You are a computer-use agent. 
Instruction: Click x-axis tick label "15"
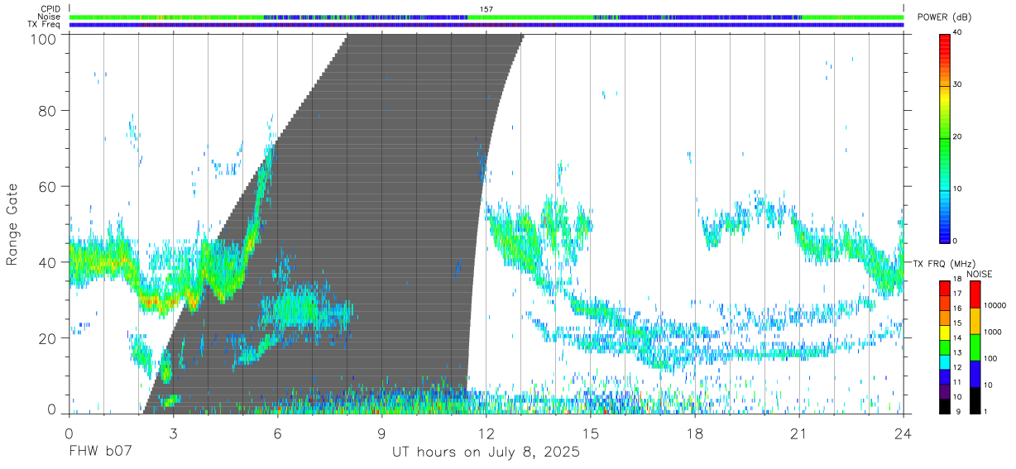pyautogui.click(x=591, y=433)
